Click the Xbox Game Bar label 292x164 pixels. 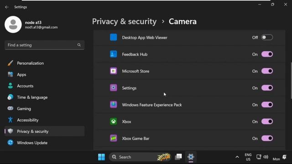(x=136, y=138)
